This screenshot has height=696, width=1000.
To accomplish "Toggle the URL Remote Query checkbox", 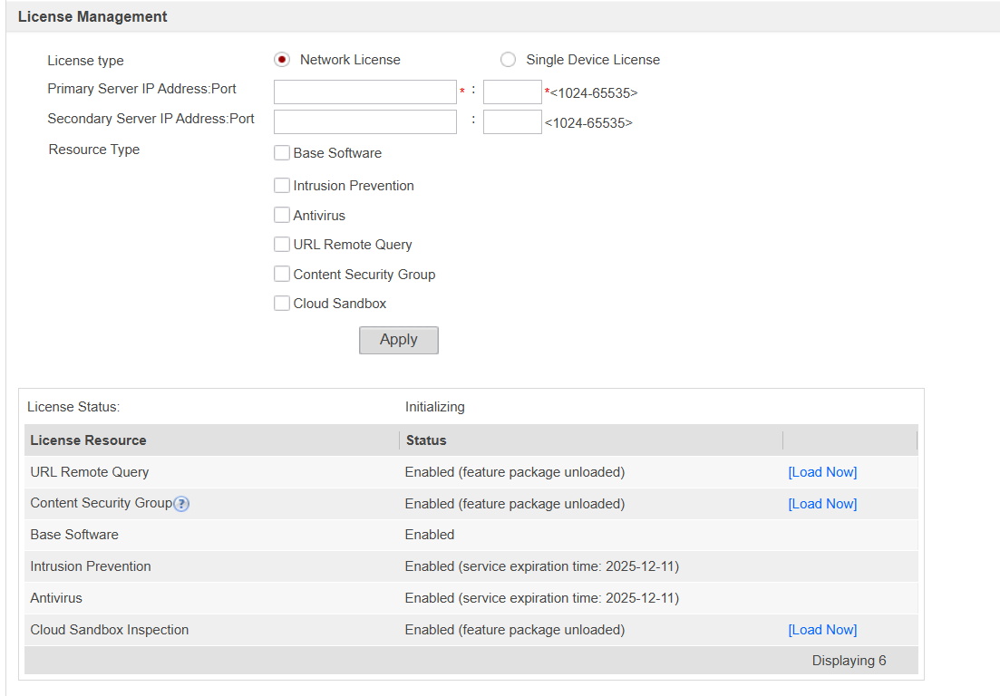I will [282, 245].
